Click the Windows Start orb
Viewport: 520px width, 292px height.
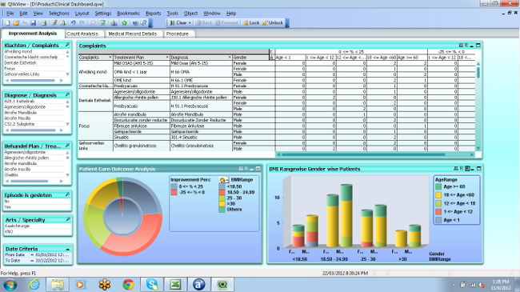click(10, 285)
